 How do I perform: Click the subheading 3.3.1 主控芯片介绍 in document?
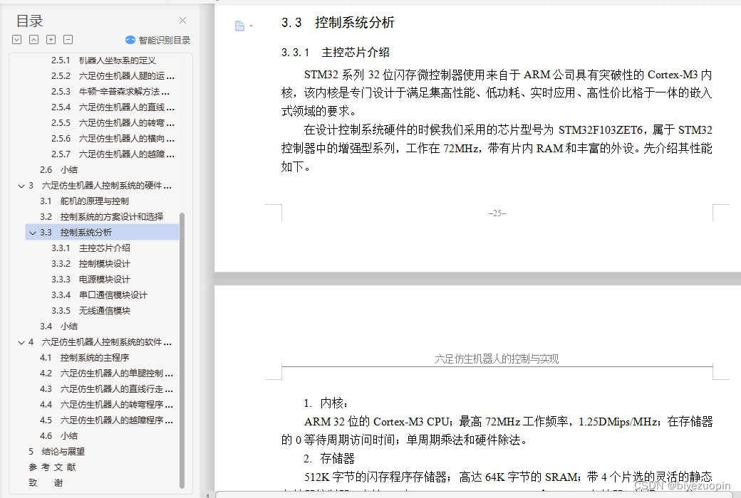(336, 53)
